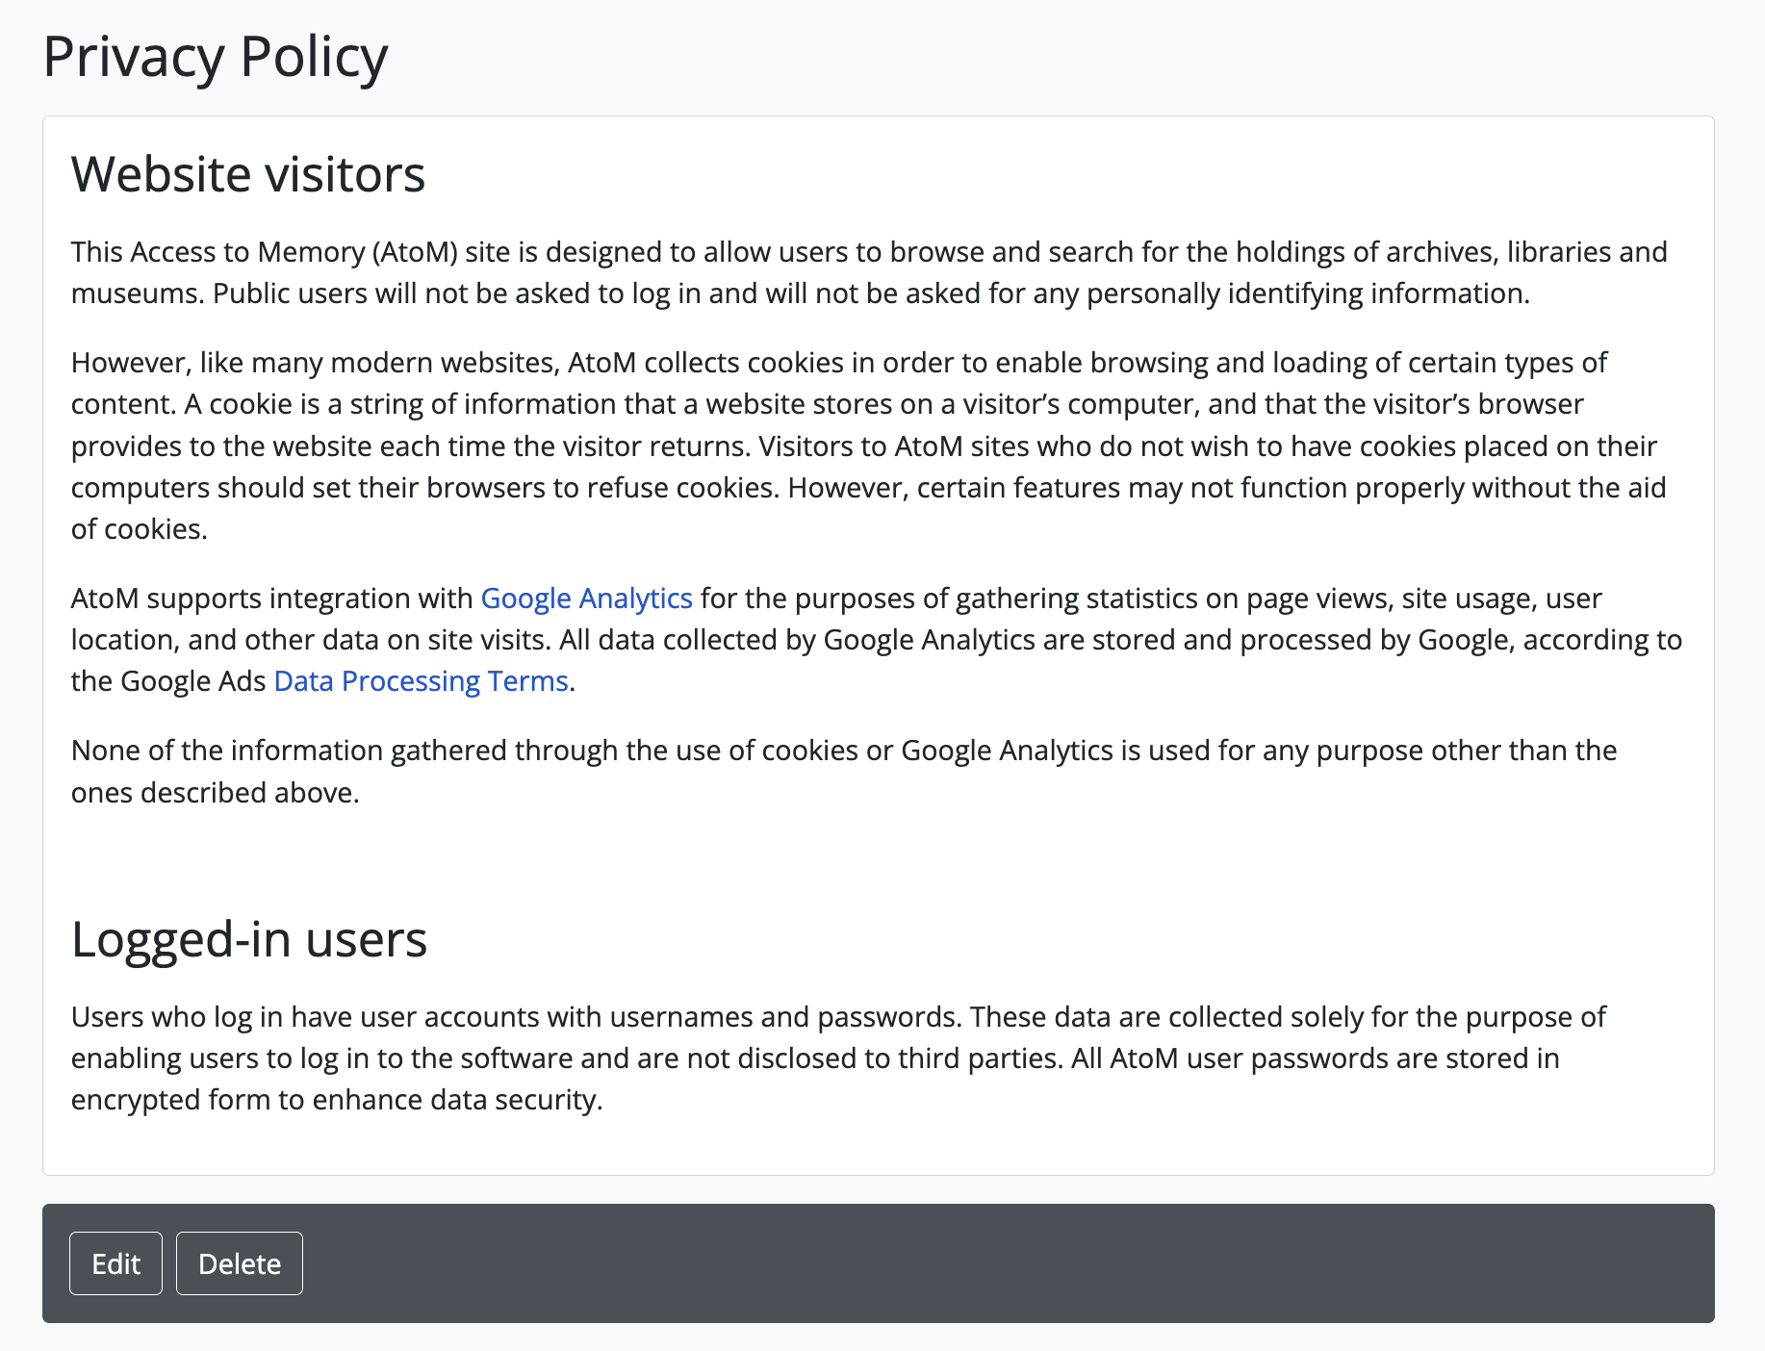Click empty area of dark action bar
Screen dimensions: 1765x1351
962,1263
